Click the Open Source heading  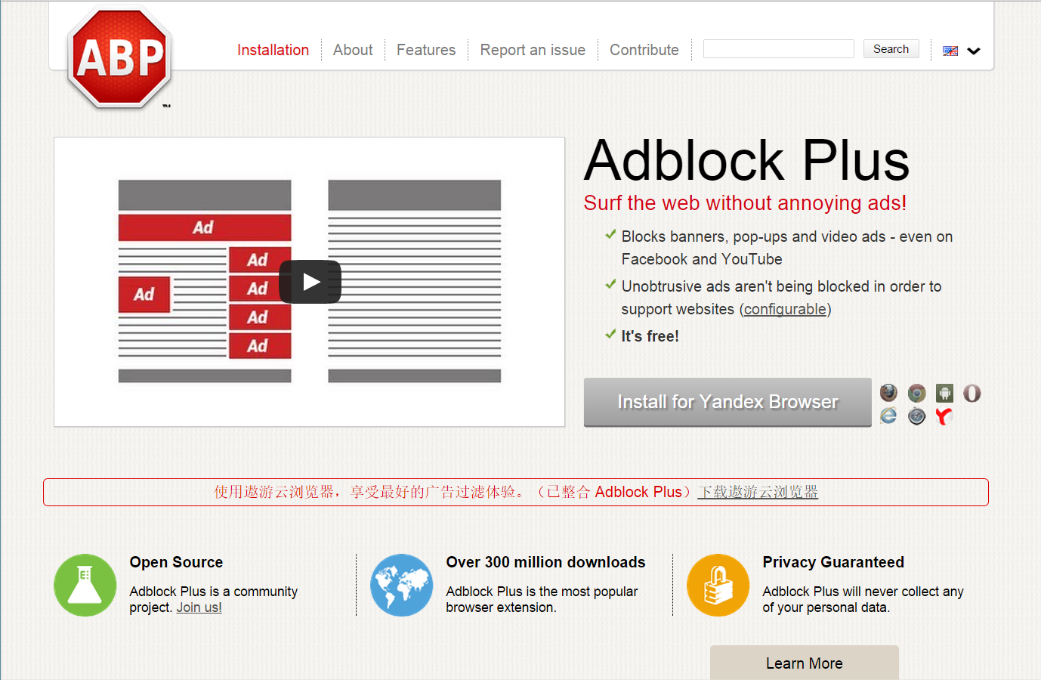tap(176, 562)
